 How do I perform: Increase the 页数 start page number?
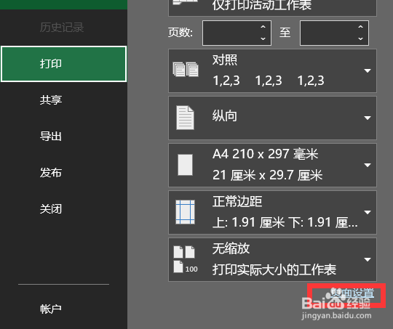point(263,27)
